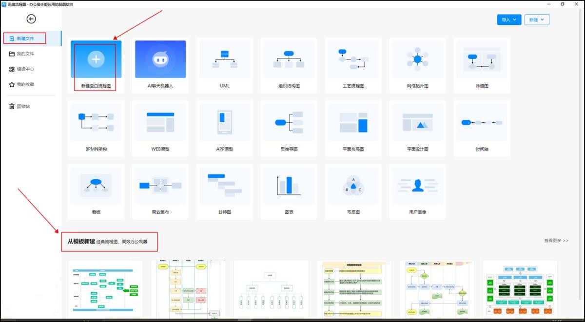Open the 回收站 recycle bin
585x322 pixels.
[x=23, y=106]
